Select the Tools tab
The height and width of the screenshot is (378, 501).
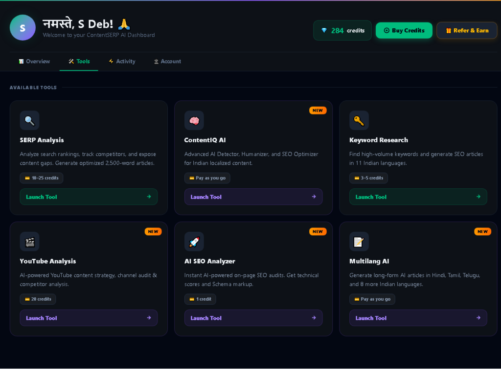(79, 61)
